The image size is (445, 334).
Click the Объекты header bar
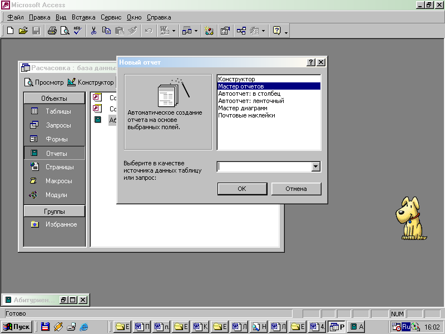tap(54, 99)
